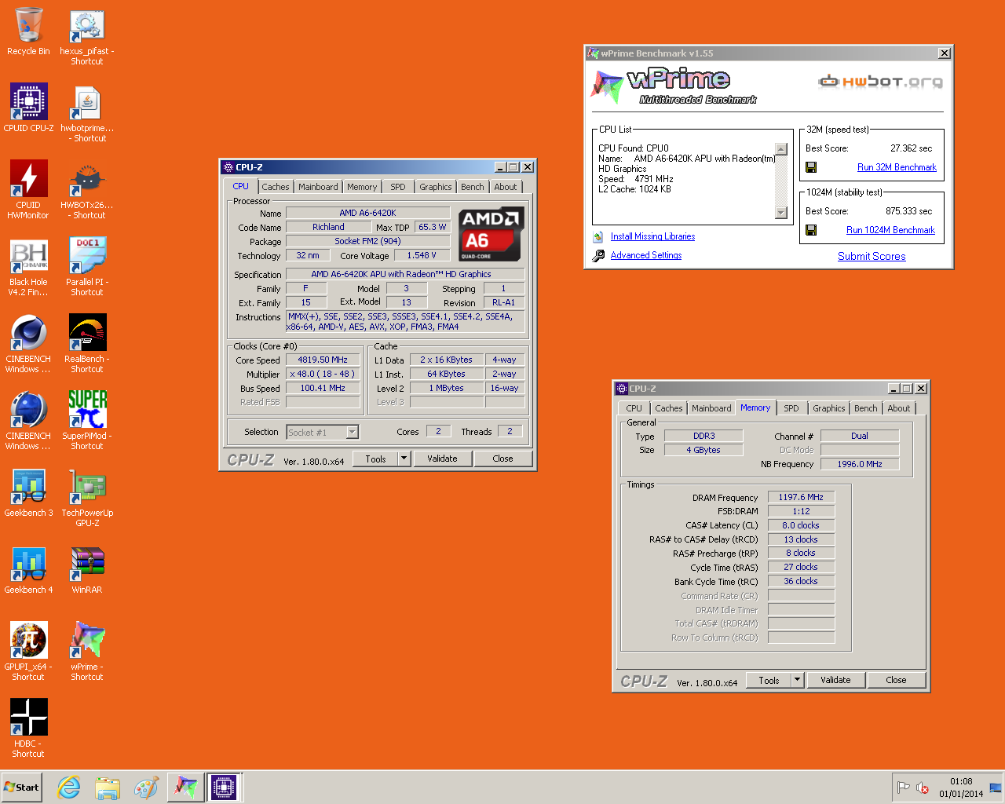
Task: Open Internet Explorer from the taskbar
Action: coord(69,788)
